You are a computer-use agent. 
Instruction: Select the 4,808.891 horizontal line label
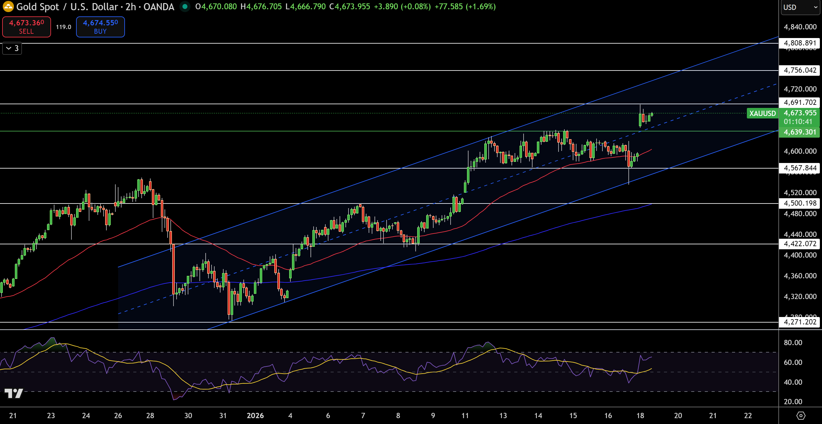tap(800, 43)
